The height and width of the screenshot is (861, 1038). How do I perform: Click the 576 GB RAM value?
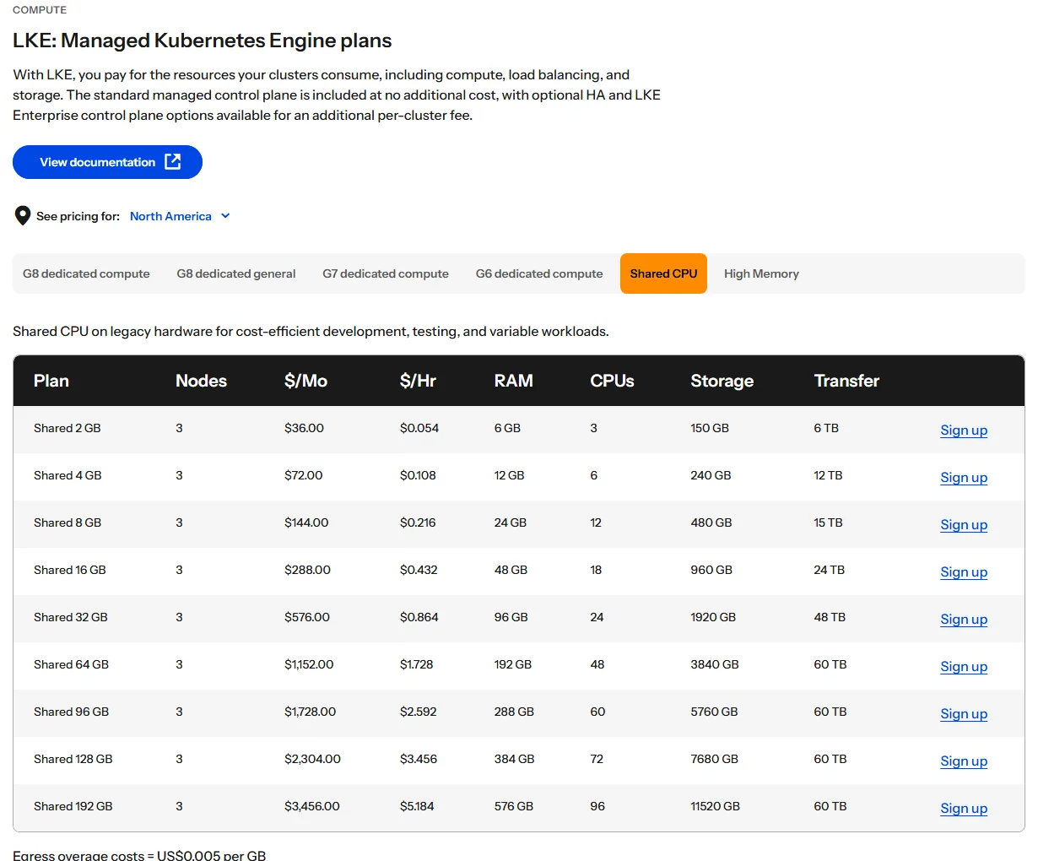(x=514, y=806)
